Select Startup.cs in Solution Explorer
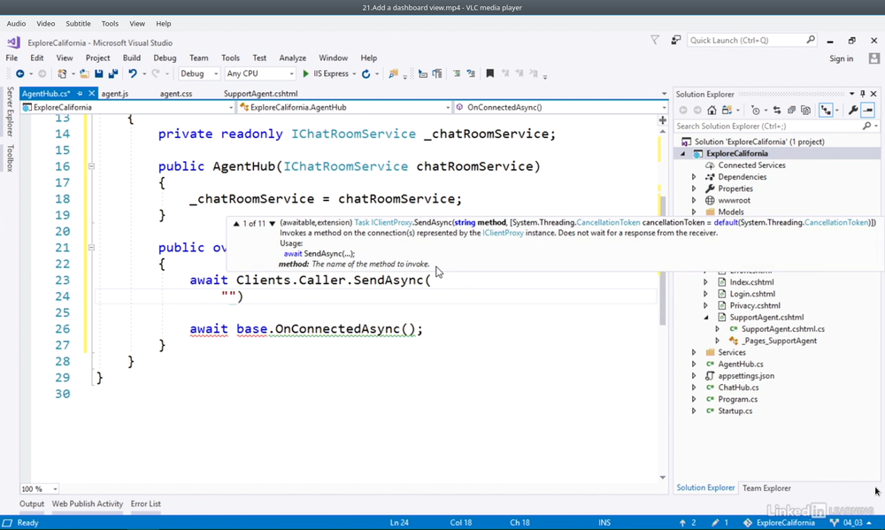Viewport: 885px width, 530px height. pyautogui.click(x=735, y=411)
